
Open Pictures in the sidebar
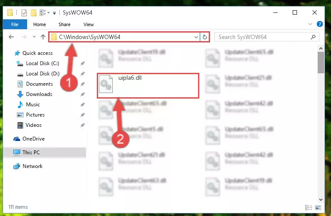click(x=35, y=115)
